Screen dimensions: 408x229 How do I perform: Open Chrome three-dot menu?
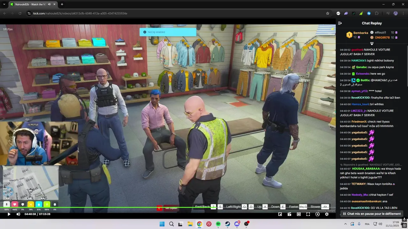403,13
